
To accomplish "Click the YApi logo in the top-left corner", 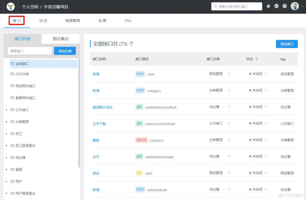I will [10, 6].
